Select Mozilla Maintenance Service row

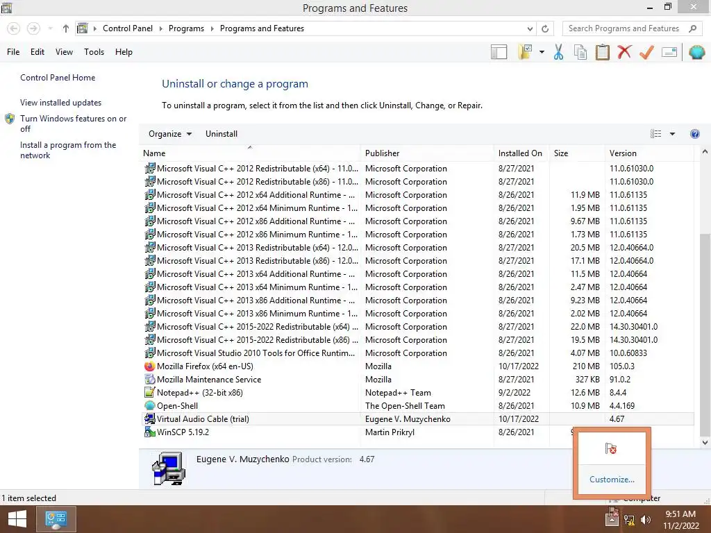click(417, 380)
